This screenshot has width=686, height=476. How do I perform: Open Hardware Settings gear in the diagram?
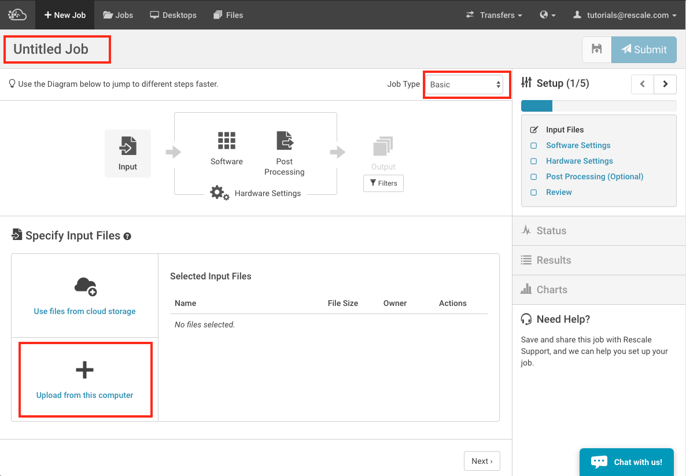click(220, 193)
